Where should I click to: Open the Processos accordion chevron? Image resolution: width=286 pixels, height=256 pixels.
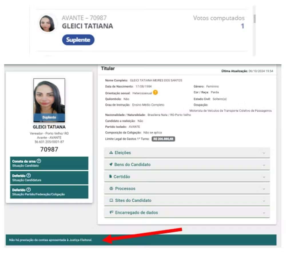coord(264,189)
